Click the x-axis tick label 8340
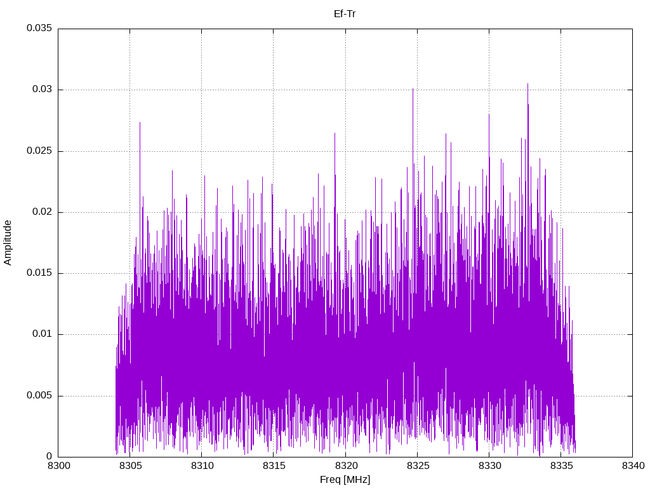650x488 pixels. point(633,466)
